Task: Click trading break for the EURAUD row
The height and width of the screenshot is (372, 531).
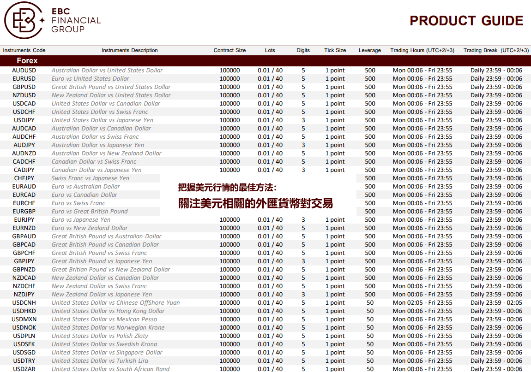Action: (x=496, y=186)
